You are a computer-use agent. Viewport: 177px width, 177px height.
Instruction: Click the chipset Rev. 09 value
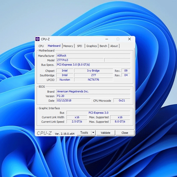(126, 71)
